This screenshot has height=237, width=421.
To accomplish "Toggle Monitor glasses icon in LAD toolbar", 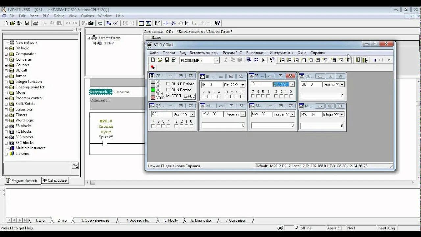I will (x=116, y=23).
